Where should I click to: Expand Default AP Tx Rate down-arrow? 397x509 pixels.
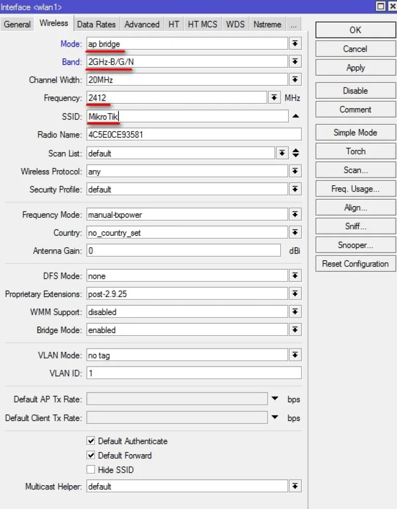pyautogui.click(x=275, y=399)
